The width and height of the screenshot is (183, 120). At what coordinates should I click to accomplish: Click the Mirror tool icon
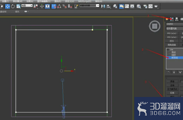pyautogui.click(x=103, y=6)
